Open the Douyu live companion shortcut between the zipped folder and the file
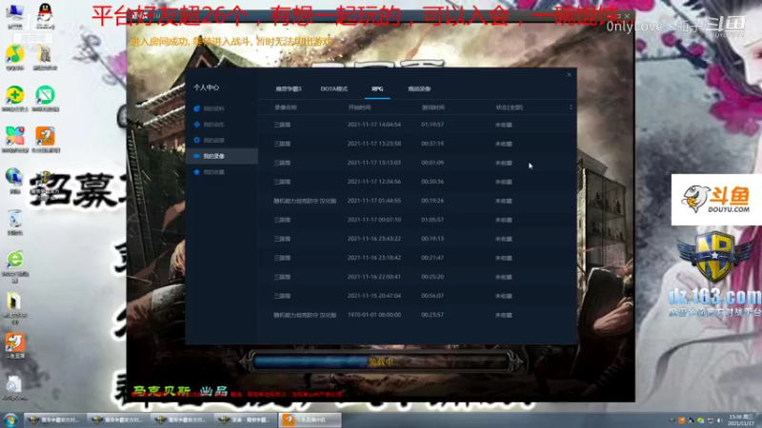The height and width of the screenshot is (428, 762). [x=14, y=345]
